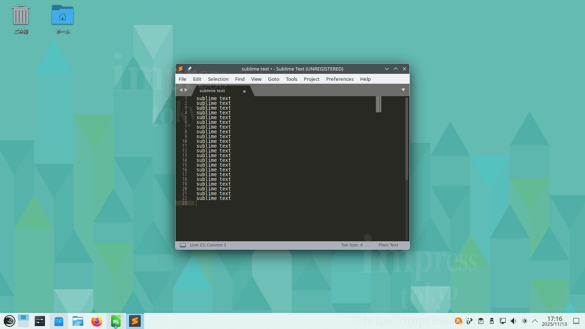The width and height of the screenshot is (585, 329).
Task: Open the openSUSE application launcher
Action: coord(9,321)
